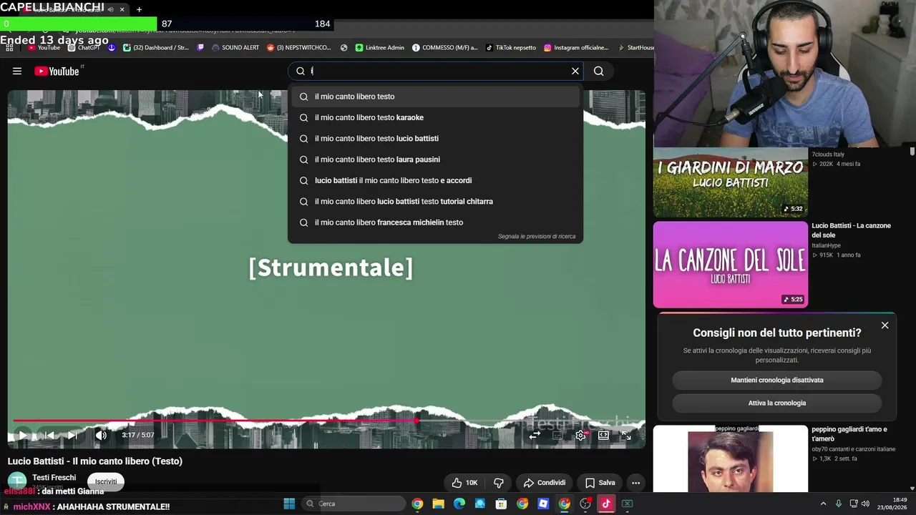916x515 pixels.
Task: Choose the 'testo lucio battisti' suggestion
Action: (435, 138)
